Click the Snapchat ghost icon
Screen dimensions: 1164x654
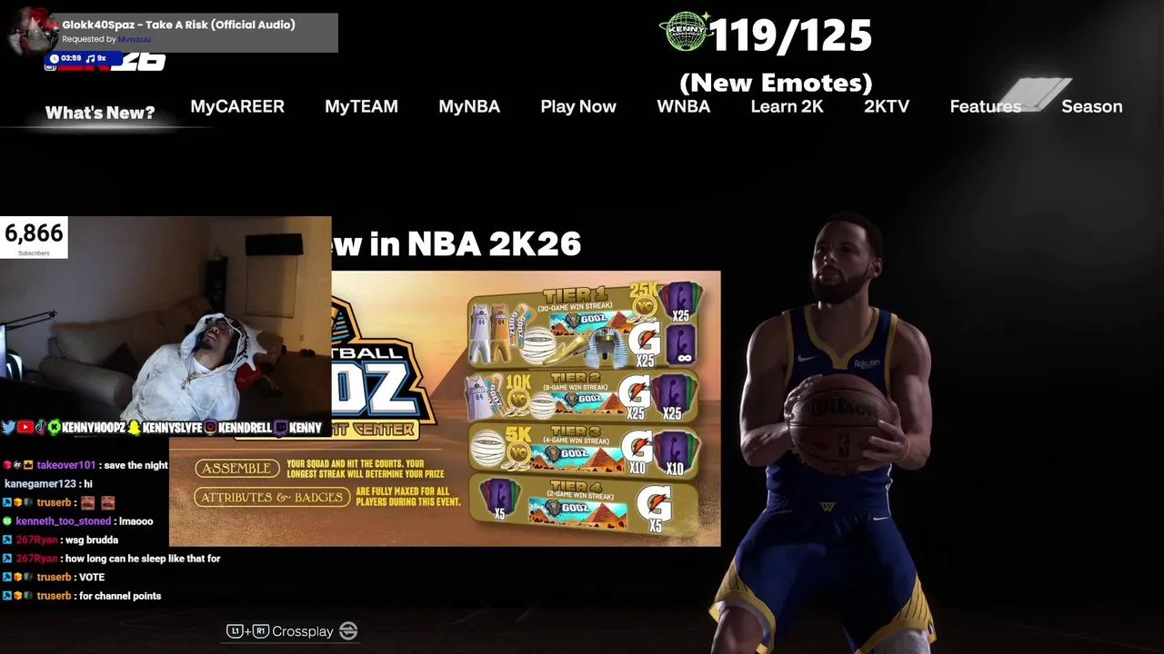[x=134, y=427]
